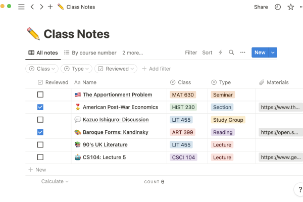Open the Type filter dropdown
This screenshot has width=303, height=202.
77,69
